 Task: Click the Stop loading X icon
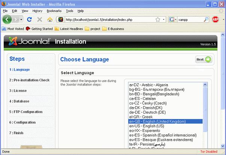point(39,20)
